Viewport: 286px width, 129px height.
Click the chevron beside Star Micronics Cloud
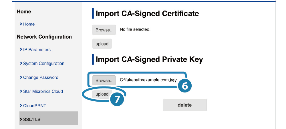[21, 92]
